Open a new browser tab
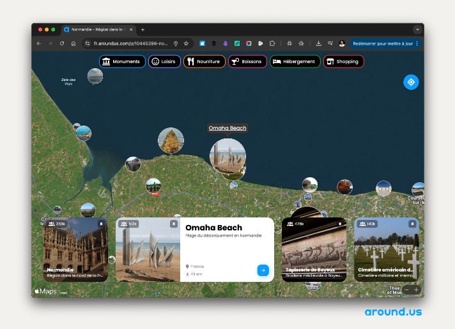Screen dimensions: 455x329 coord(143,29)
